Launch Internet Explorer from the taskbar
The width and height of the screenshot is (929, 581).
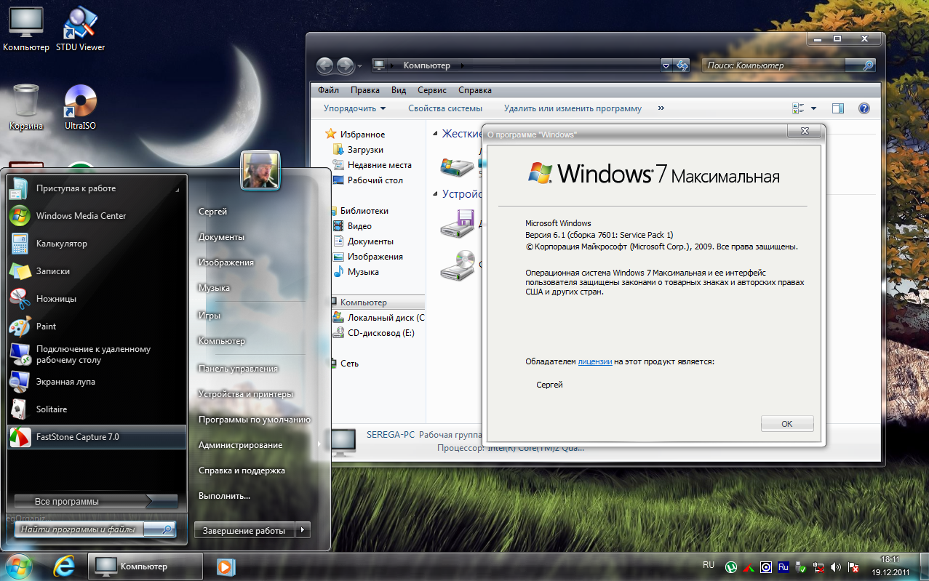click(65, 566)
